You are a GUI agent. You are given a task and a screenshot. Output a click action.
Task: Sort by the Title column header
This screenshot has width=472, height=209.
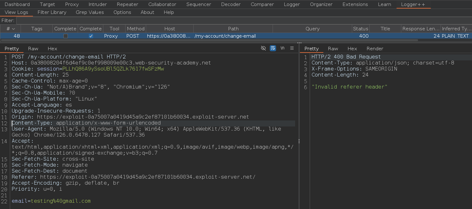click(x=385, y=29)
